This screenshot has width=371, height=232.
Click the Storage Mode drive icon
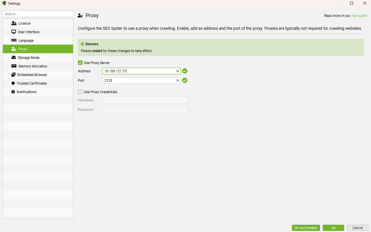point(14,58)
